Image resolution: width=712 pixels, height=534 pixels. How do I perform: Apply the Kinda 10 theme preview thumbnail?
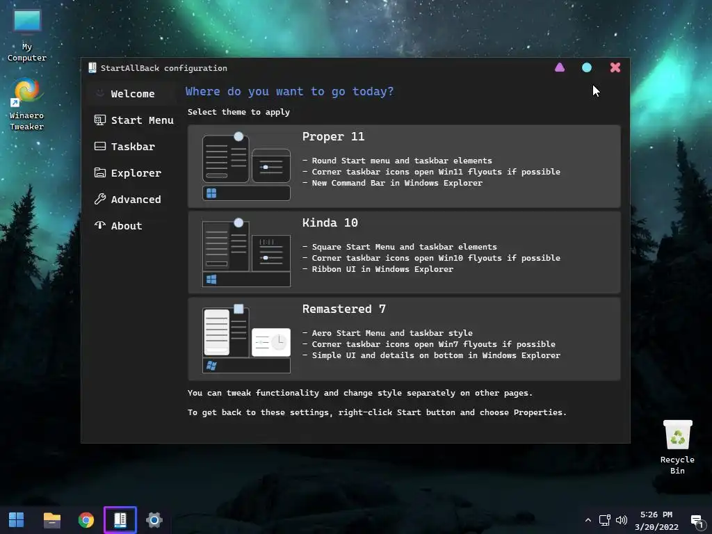click(x=246, y=252)
